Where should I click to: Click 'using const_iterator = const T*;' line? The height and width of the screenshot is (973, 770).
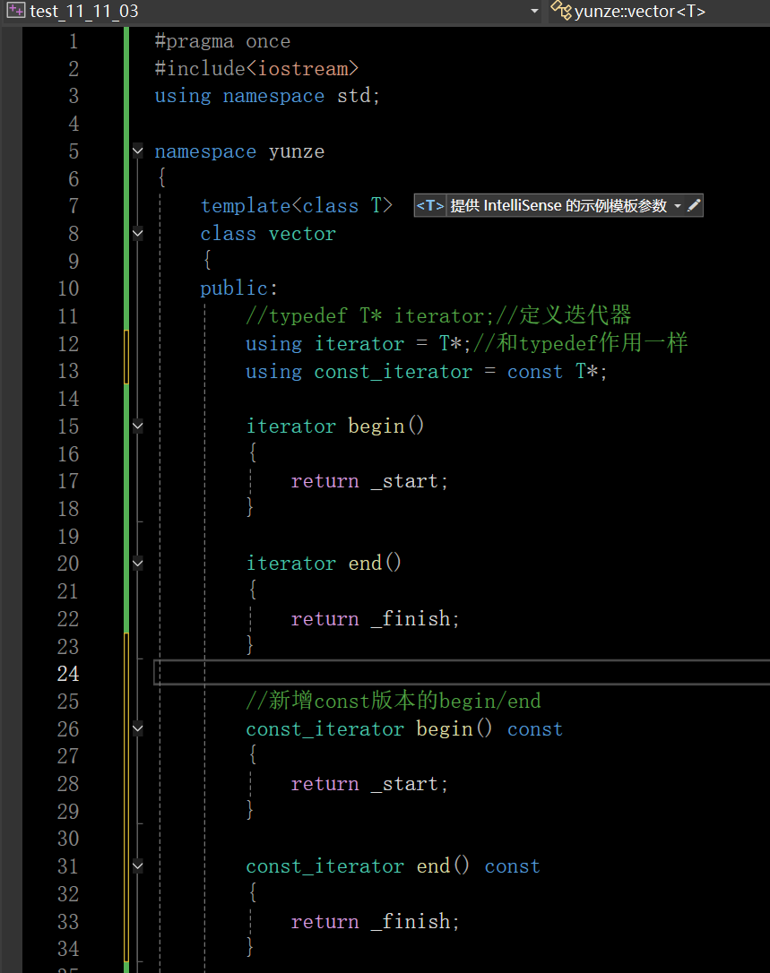point(426,372)
